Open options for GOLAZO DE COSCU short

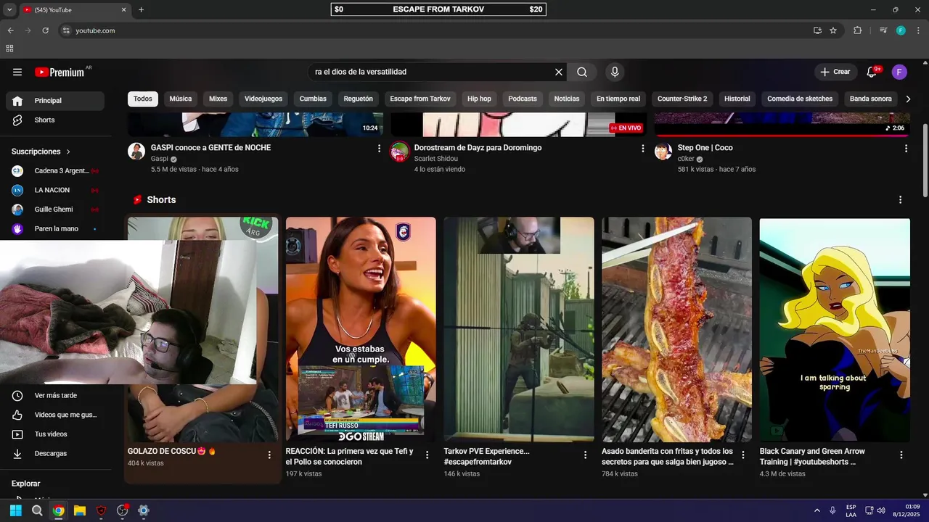[x=269, y=455]
